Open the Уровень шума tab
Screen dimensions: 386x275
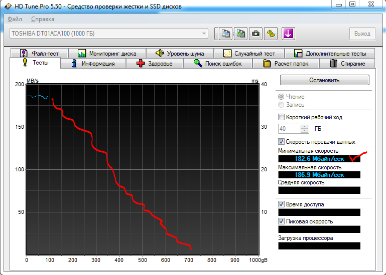pos(180,53)
